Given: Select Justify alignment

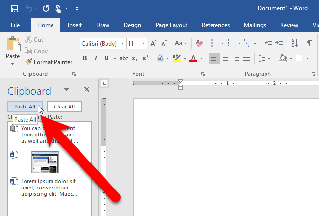Looking at the screenshot, I should (x=247, y=58).
